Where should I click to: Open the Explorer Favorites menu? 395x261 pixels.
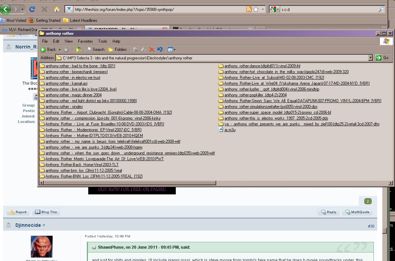[85, 41]
